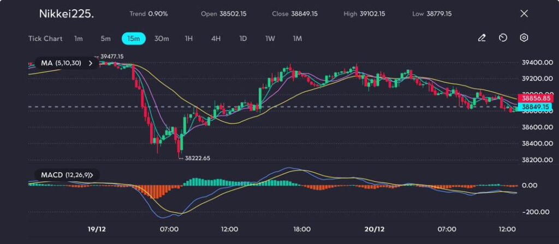Choose the 4H interval

click(x=216, y=39)
